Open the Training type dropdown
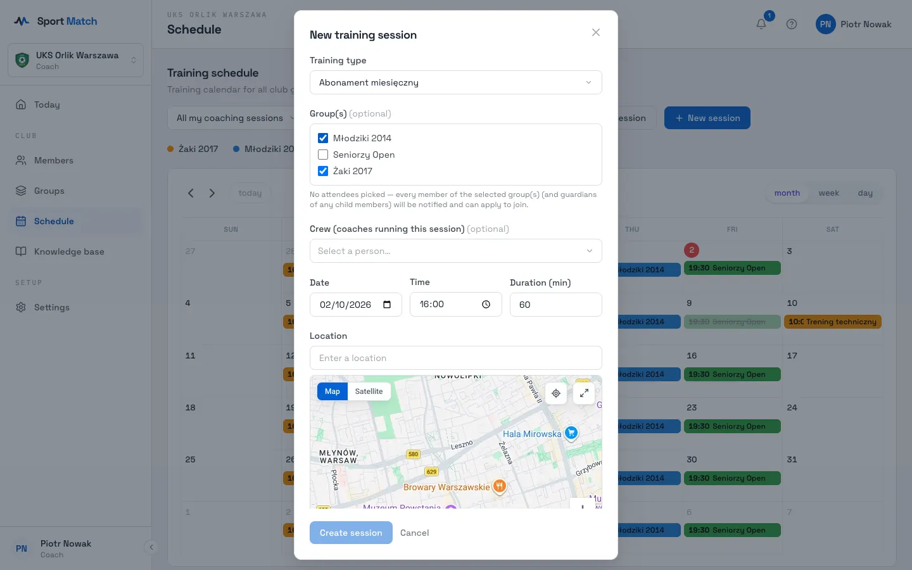912x570 pixels. 455,82
